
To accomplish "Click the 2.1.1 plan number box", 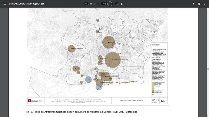I will click(x=164, y=101).
